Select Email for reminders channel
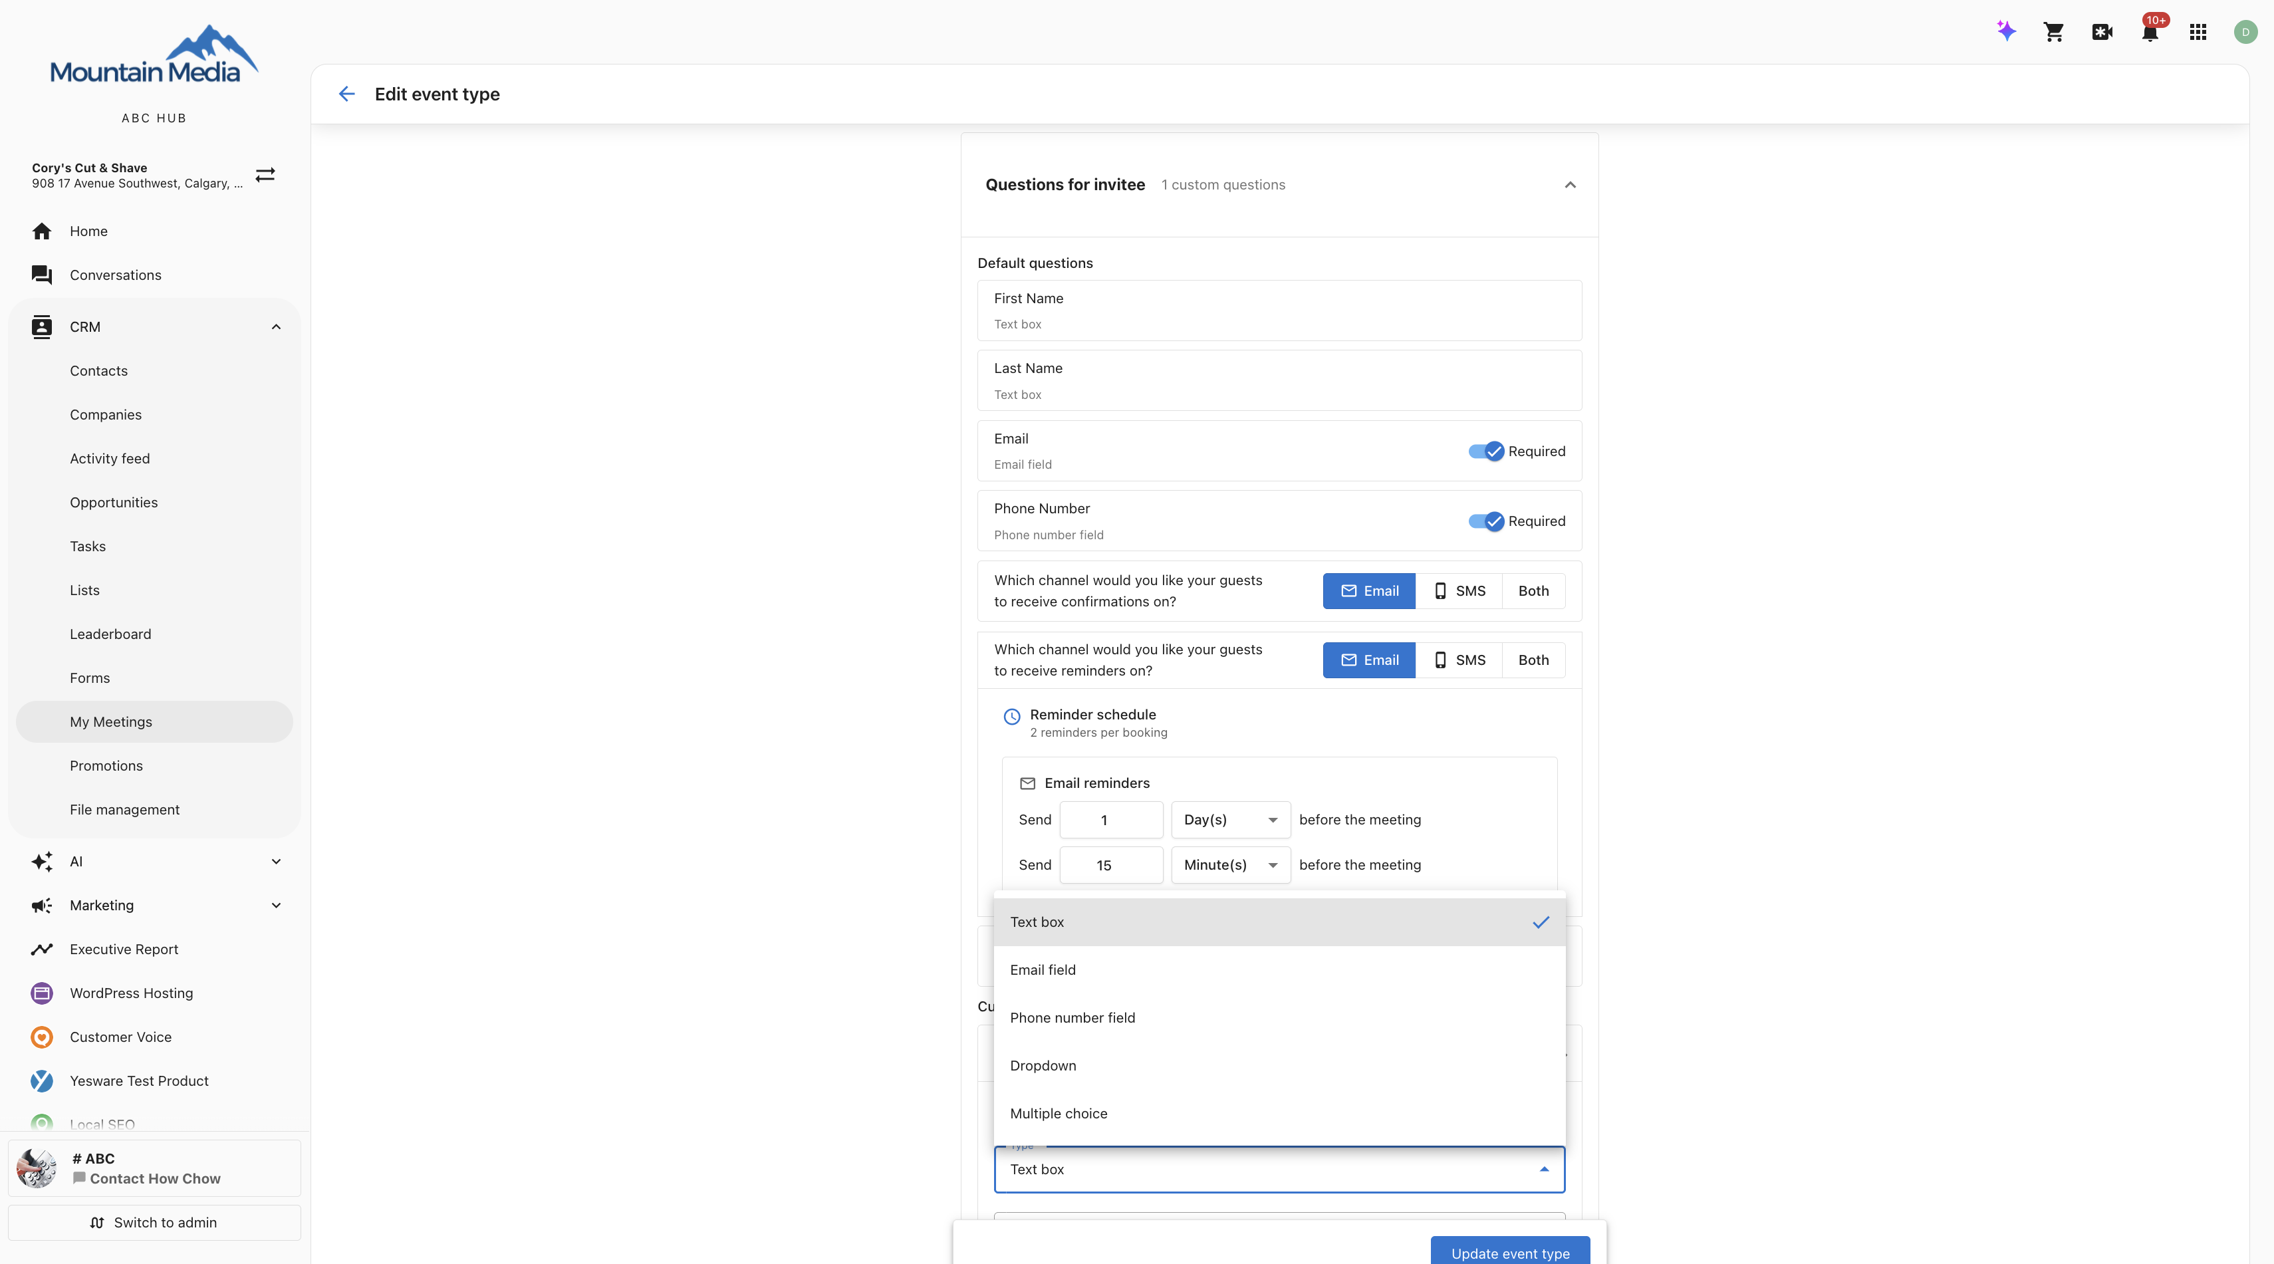This screenshot has height=1264, width=2274. pos(1369,660)
